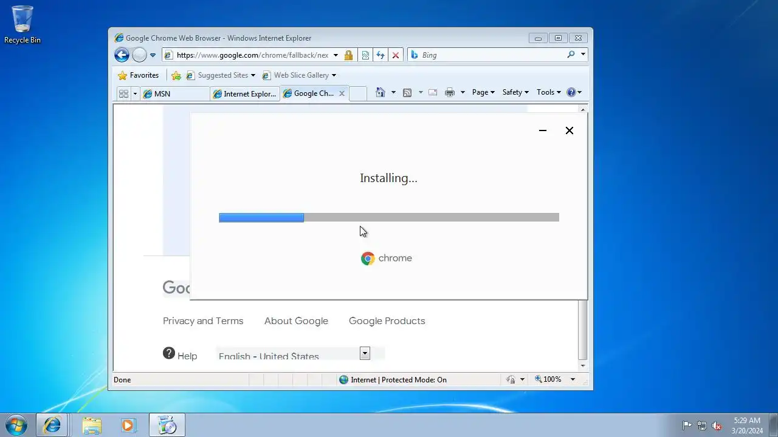Open the Help question mark toolbar icon
This screenshot has width=778, height=437.
571,92
